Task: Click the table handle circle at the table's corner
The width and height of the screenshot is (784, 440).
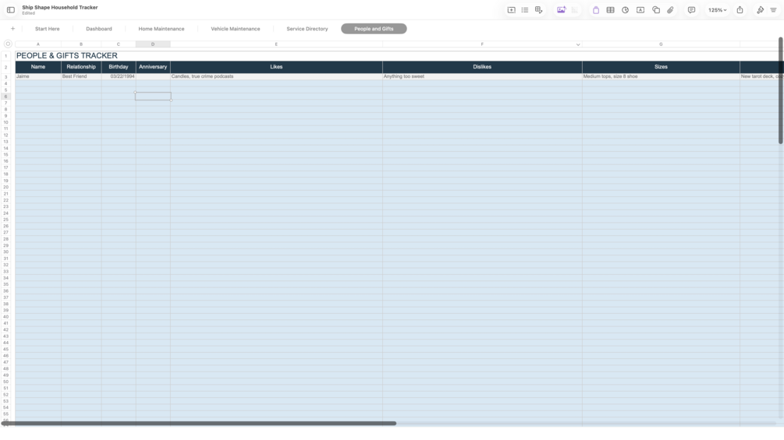Action: coord(8,44)
